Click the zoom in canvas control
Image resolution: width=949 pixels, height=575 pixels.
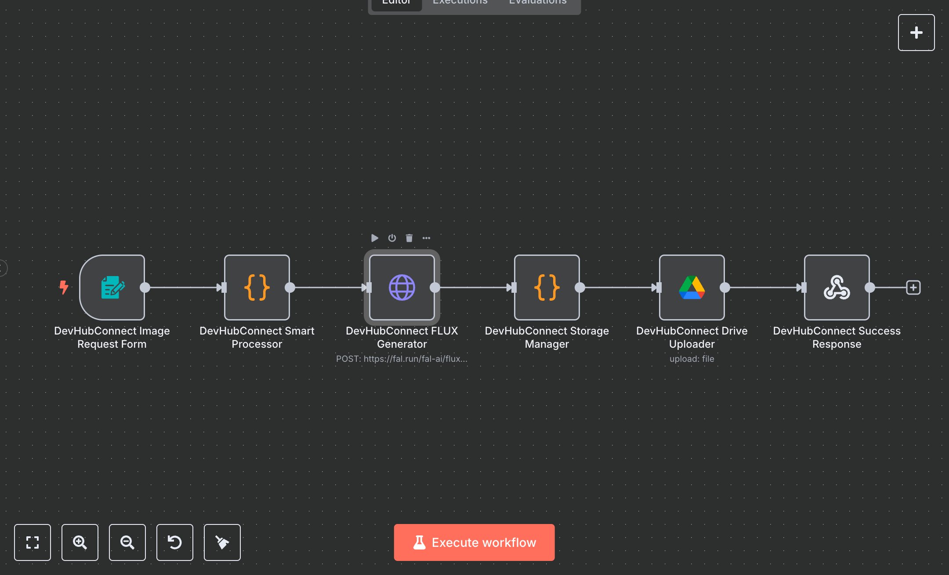click(80, 542)
